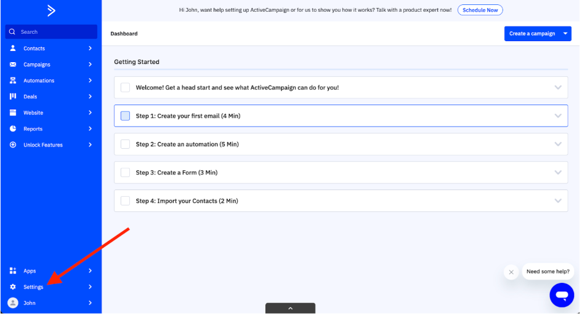This screenshot has width=582, height=324.
Task: Open Campaigns via the envelope icon
Action: (x=13, y=65)
